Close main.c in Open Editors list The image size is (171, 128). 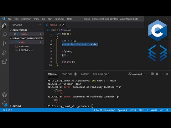pos(15,34)
